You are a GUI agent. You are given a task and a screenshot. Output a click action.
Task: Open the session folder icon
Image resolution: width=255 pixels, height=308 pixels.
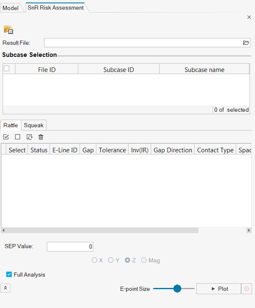tap(8, 29)
